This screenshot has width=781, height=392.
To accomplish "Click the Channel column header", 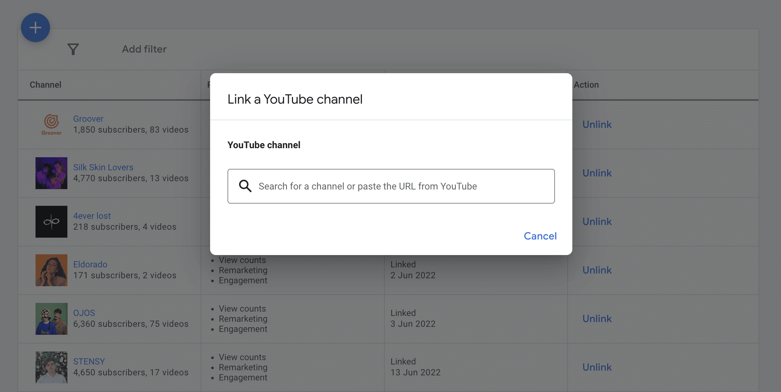I will click(x=45, y=85).
